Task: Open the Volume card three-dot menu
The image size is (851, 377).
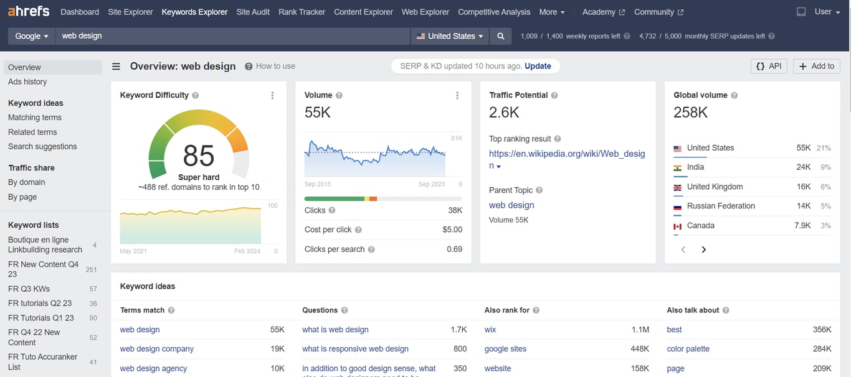Action: [457, 95]
